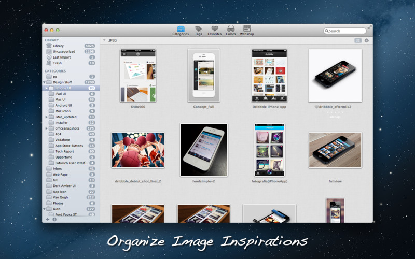Viewport: 415px width, 259px height.
Task: Collapse the Design Stuff category
Action: point(44,82)
